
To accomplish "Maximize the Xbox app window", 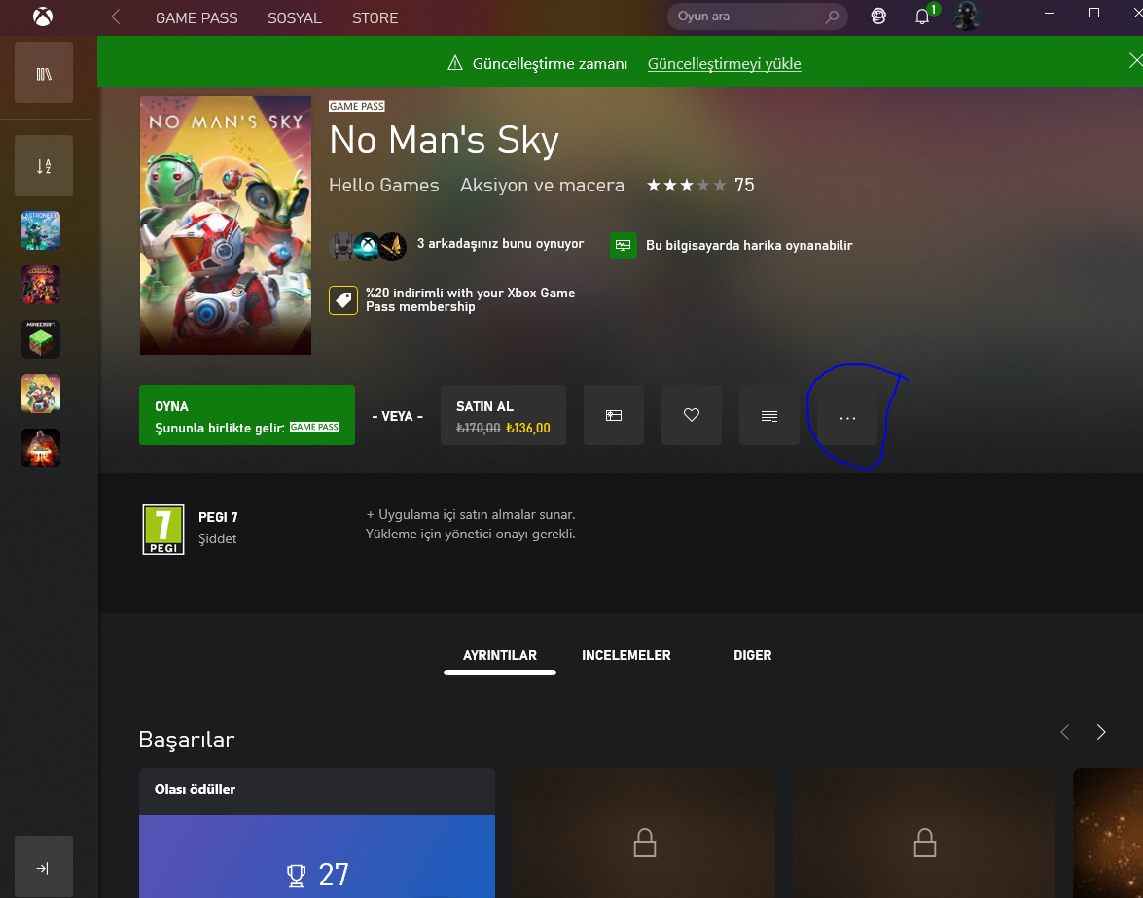I will (x=1094, y=13).
